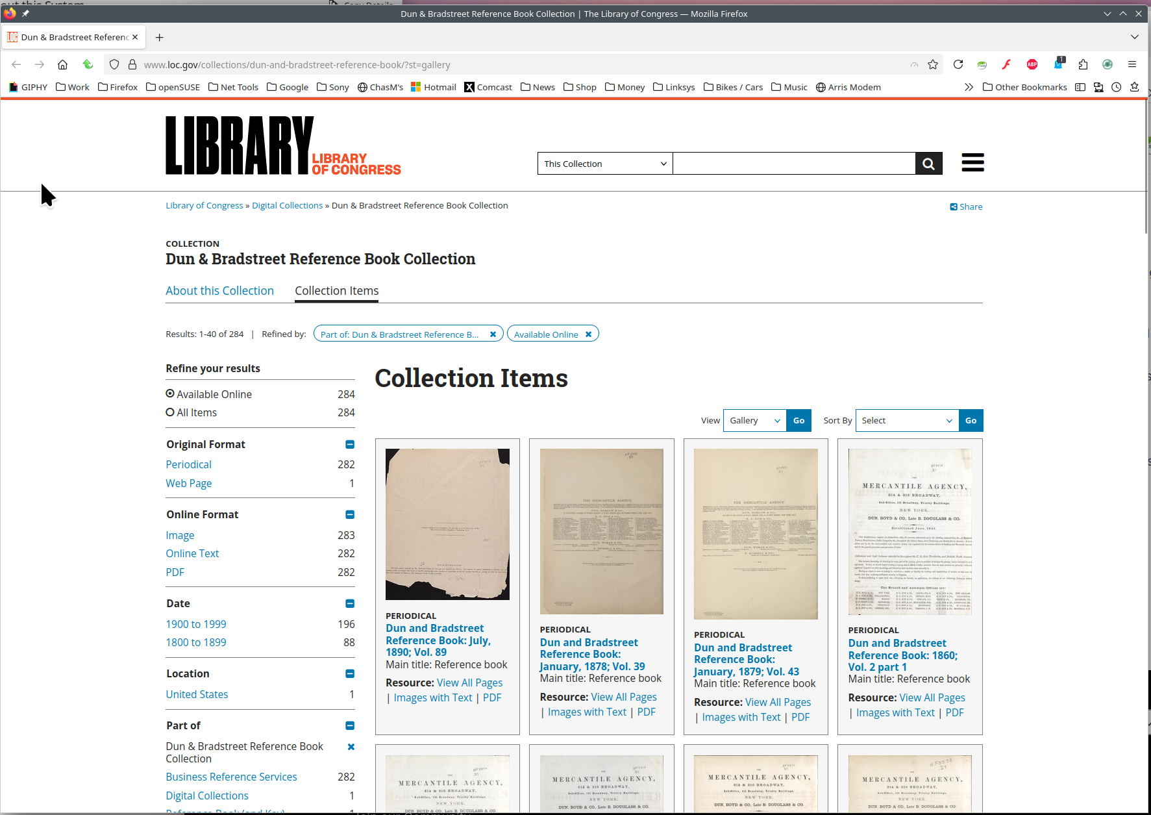Viewport: 1151px width, 815px height.
Task: Open the Firefox application hamburger menu
Action: [1132, 64]
